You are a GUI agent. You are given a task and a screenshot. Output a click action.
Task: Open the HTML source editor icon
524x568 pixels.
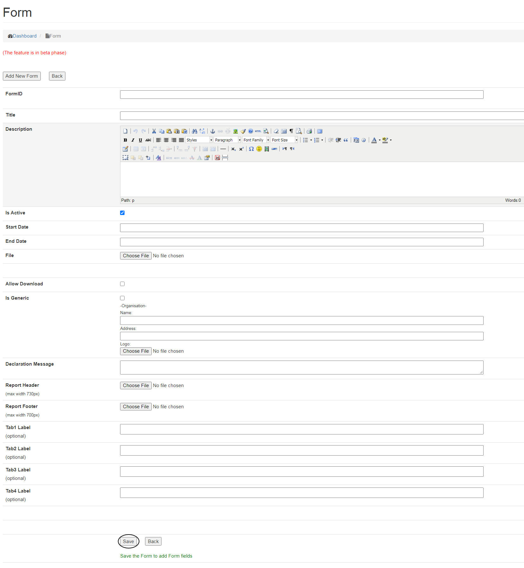258,131
